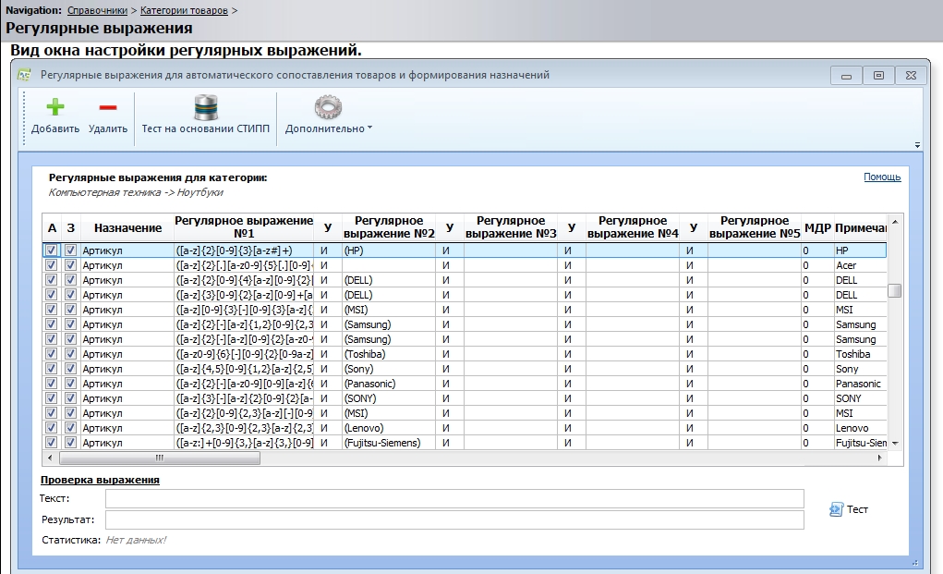Select the (Toshiba) cell
This screenshot has height=574, width=943.
389,354
